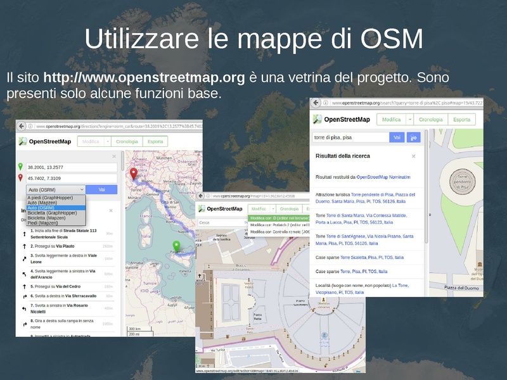Close the Risultati della ricerca panel

pyautogui.click(x=413, y=156)
